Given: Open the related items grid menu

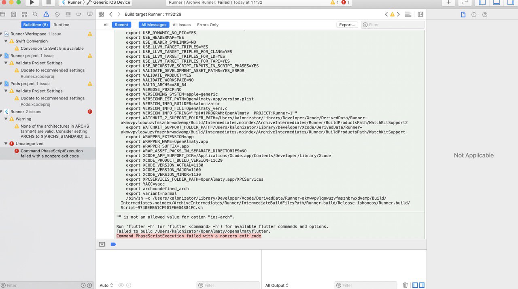Looking at the screenshot, I should [101, 14].
